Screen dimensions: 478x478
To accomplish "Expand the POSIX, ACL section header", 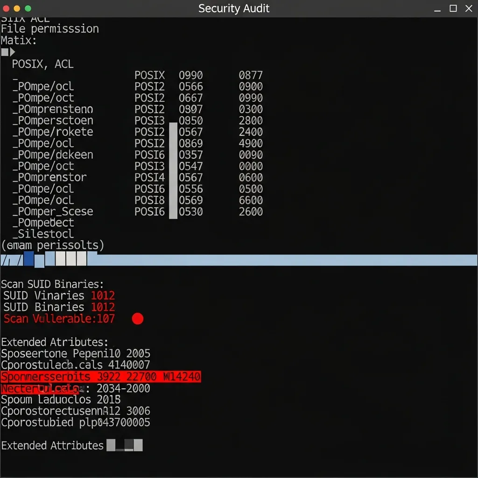I will [42, 64].
